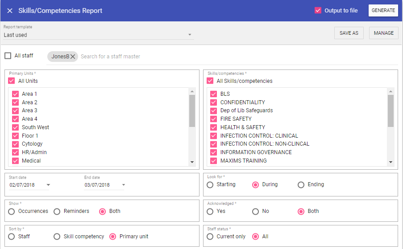Uncheck the FIRE SAFETY skill
This screenshot has height=249, width=403.
pos(213,119)
